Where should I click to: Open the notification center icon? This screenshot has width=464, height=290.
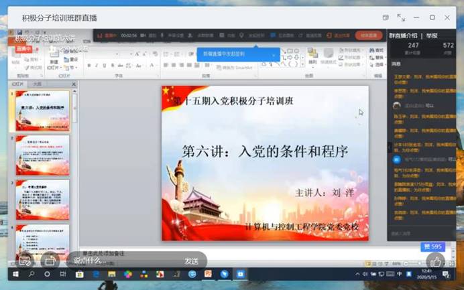pos(446,275)
